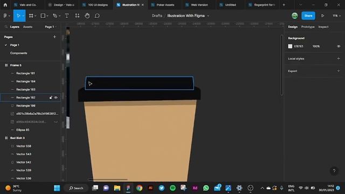The width and height of the screenshot is (345, 194).
Task: Select the Move tool
Action: click(x=18, y=16)
